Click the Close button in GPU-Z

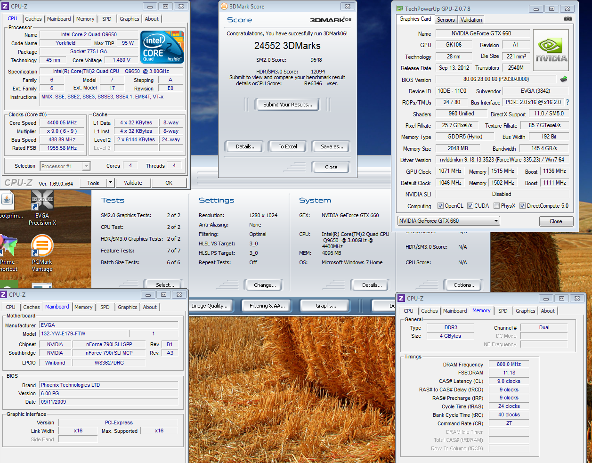(556, 221)
